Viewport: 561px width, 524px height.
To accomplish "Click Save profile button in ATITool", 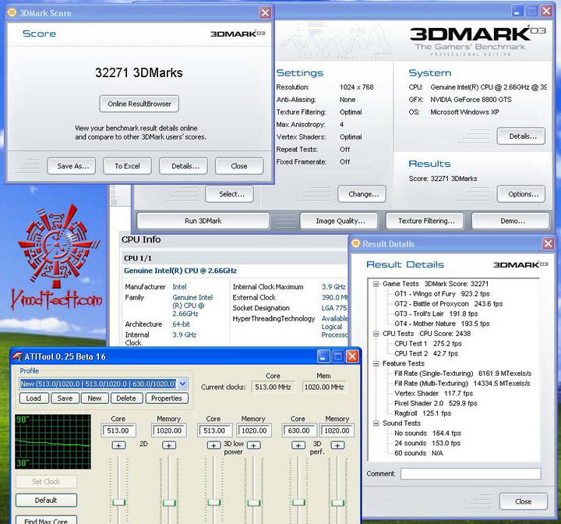I will pos(65,398).
